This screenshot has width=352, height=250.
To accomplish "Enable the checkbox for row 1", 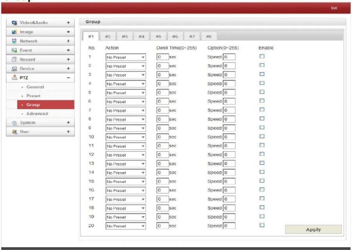I will click(x=262, y=56).
